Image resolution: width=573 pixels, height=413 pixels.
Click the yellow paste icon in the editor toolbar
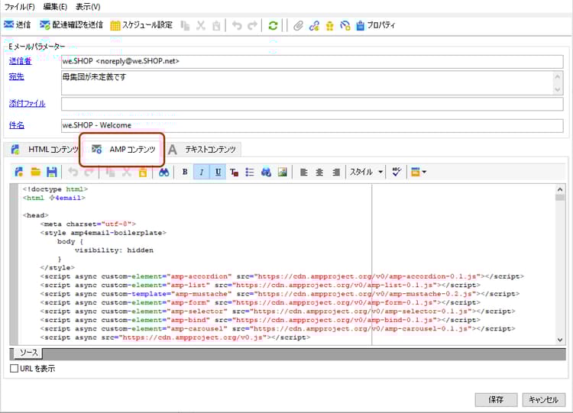coord(143,172)
